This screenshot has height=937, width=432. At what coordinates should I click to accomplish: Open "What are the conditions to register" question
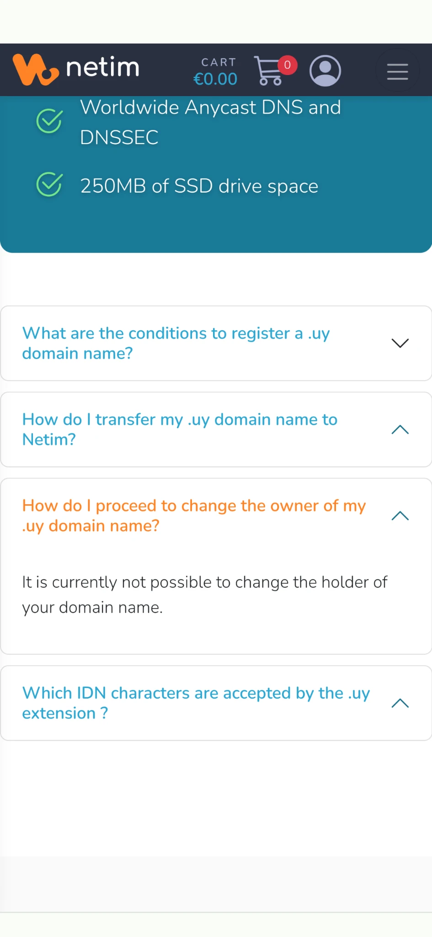(176, 343)
